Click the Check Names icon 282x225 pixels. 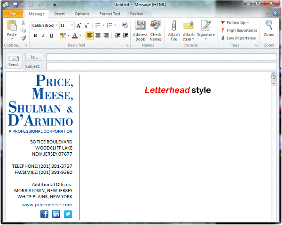[x=156, y=26]
